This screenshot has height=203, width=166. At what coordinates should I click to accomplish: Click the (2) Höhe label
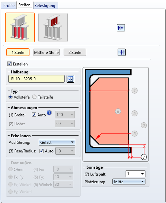17,124
